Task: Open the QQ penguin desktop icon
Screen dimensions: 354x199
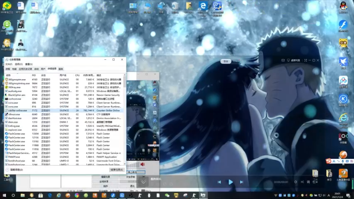Action: tap(343, 7)
